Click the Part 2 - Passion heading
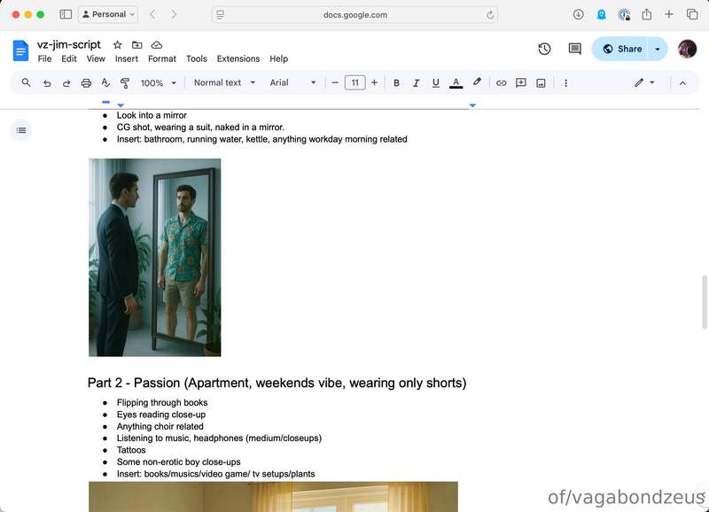709x512 pixels. 277,383
